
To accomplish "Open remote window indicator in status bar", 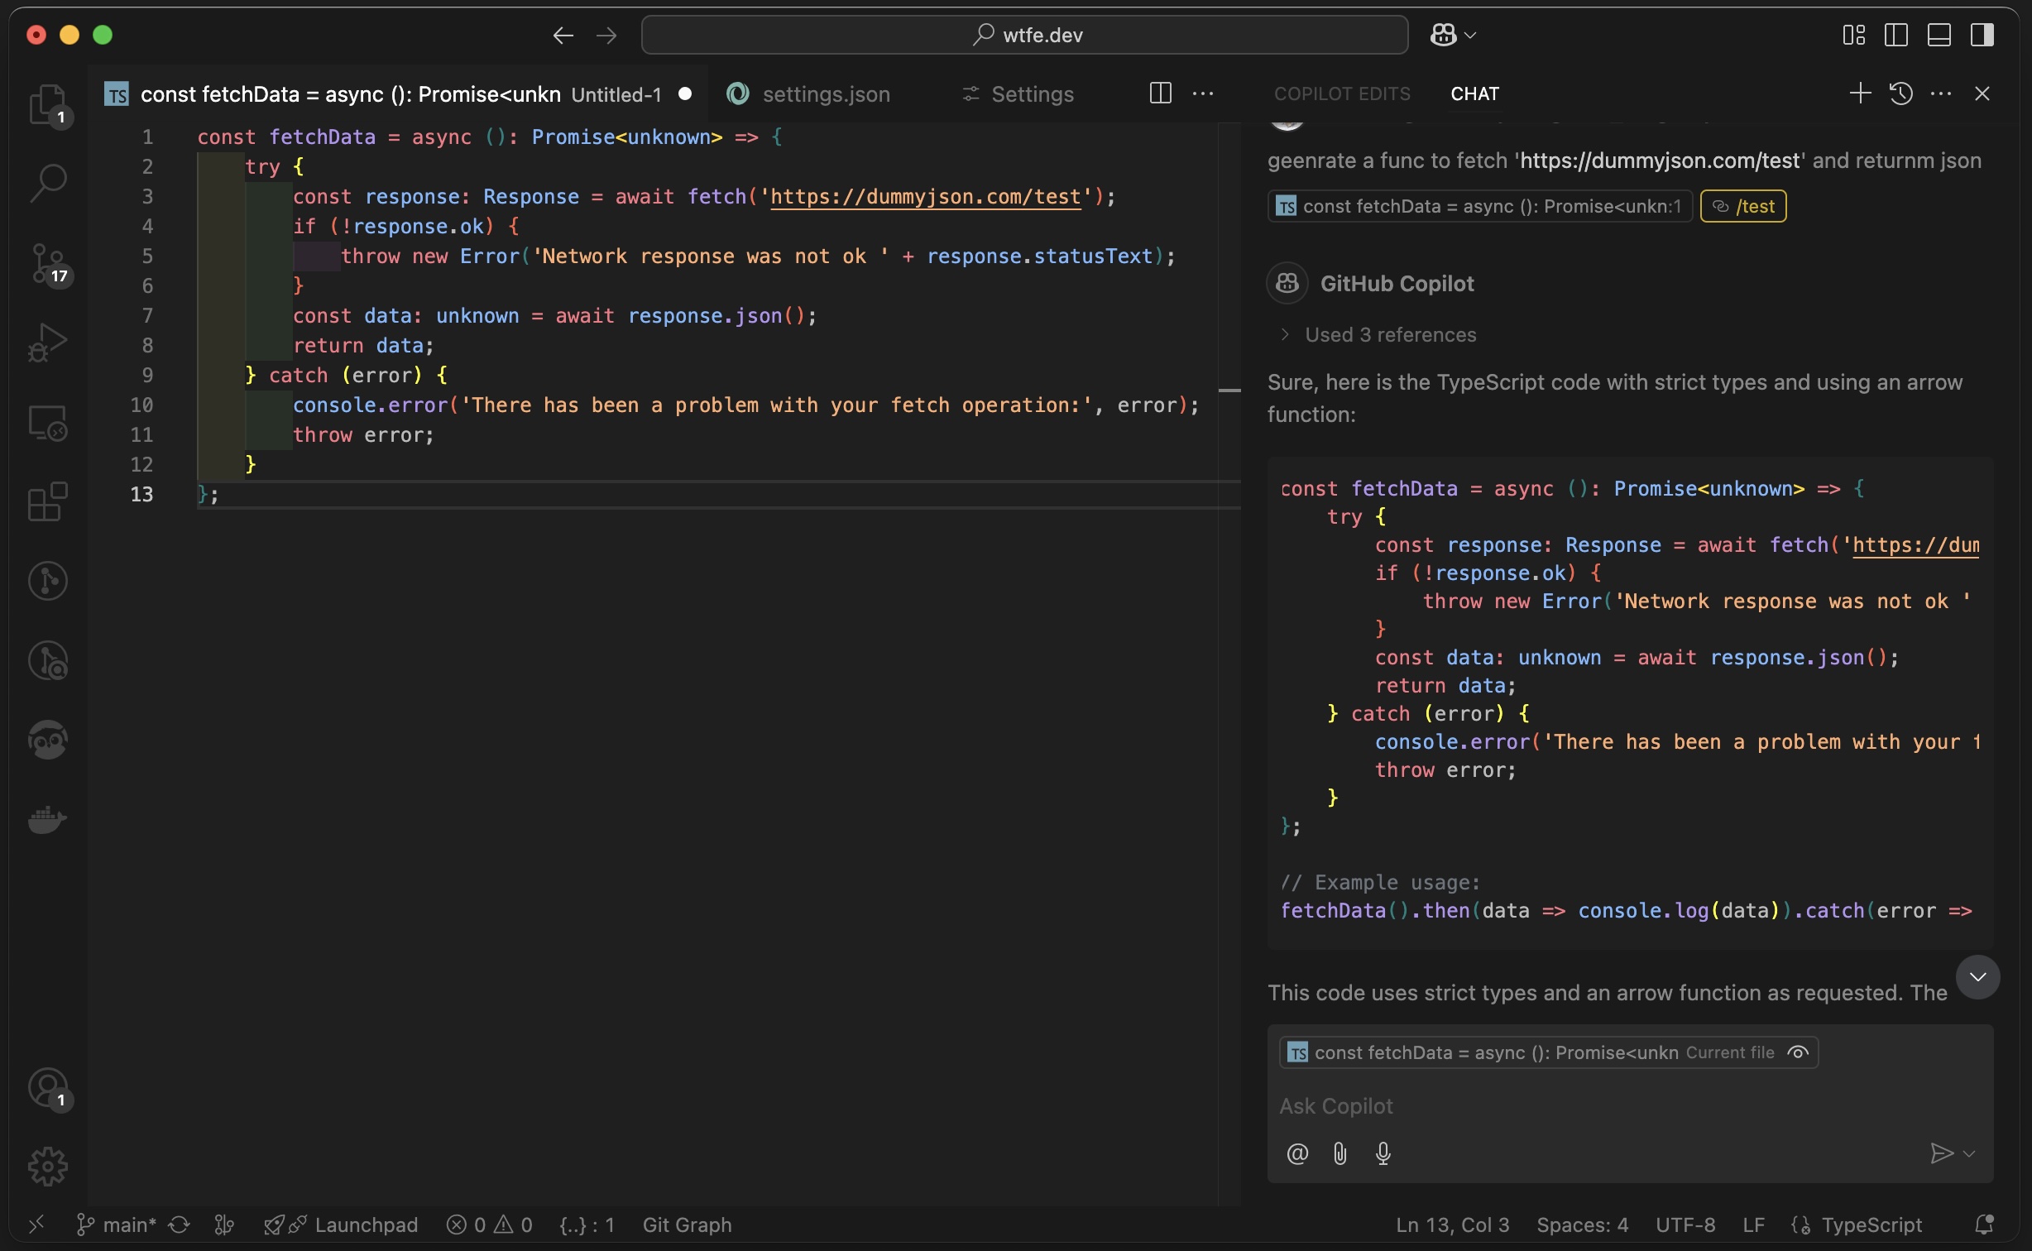I will (x=36, y=1225).
